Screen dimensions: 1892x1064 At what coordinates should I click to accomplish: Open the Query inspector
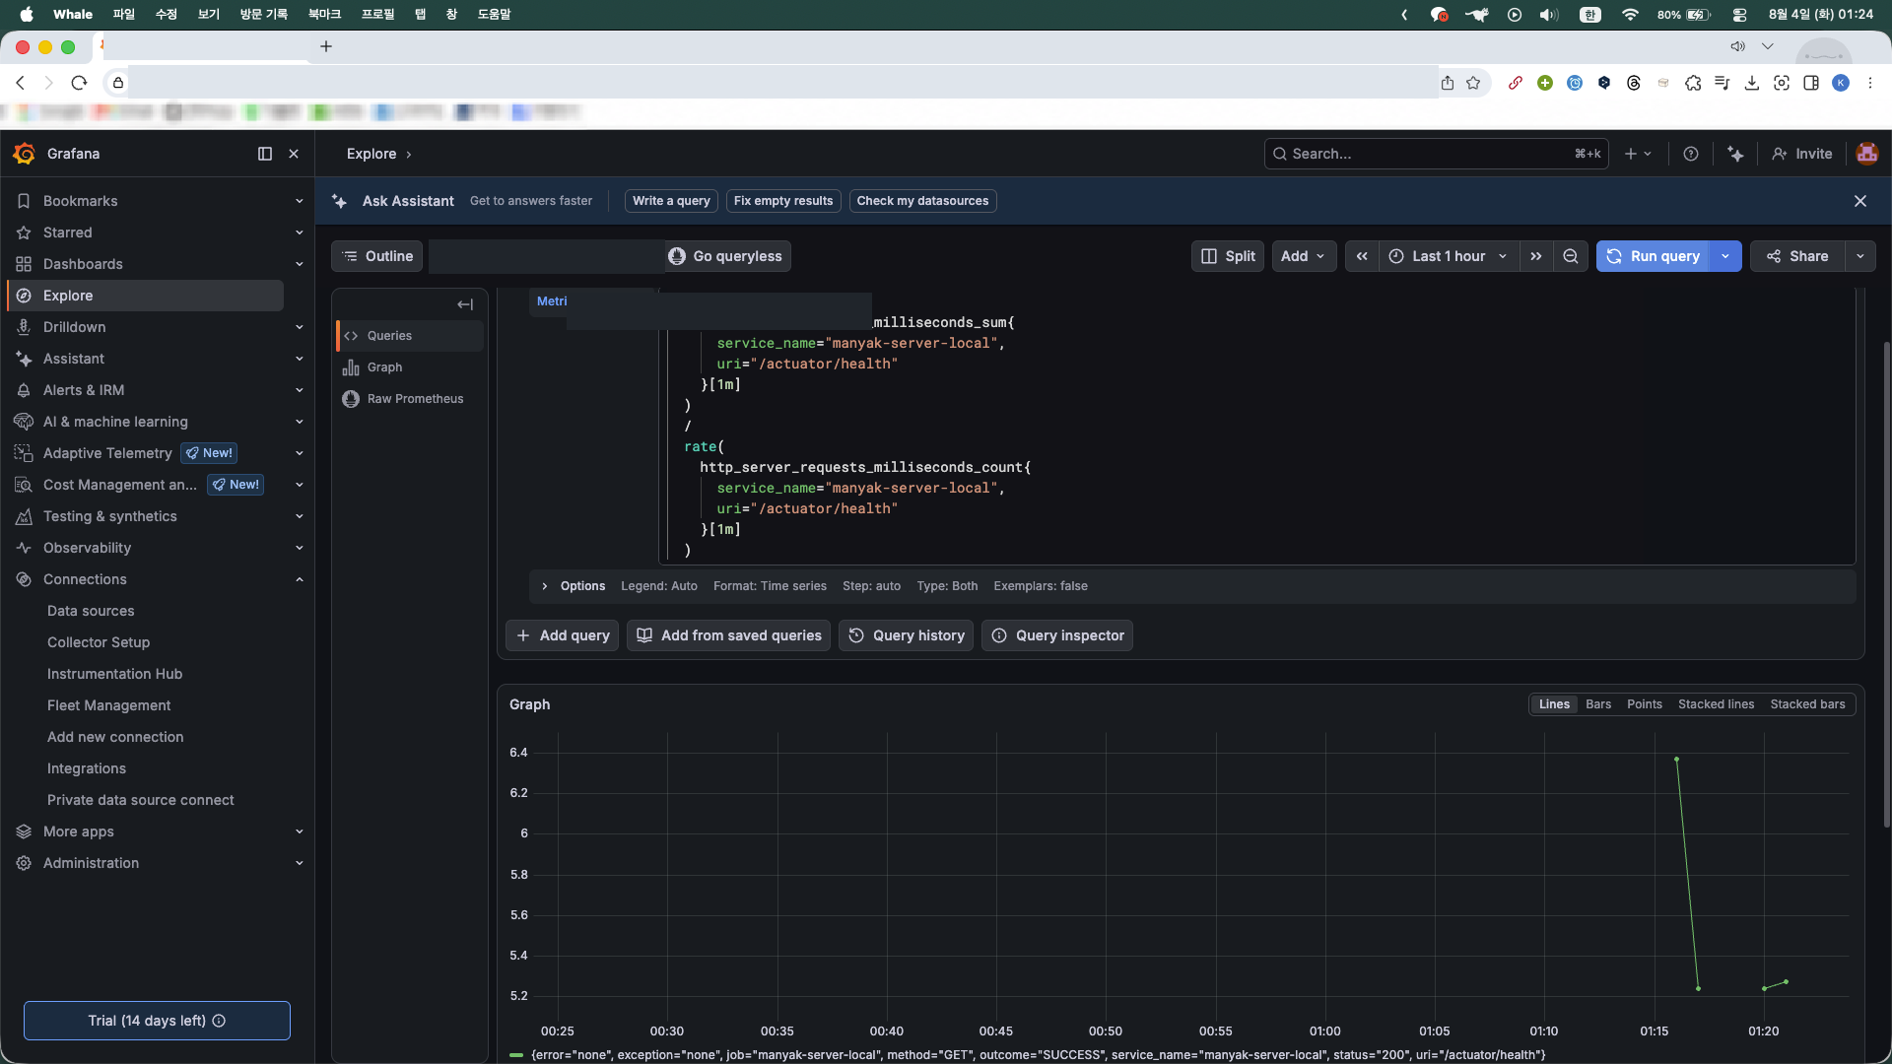tap(1057, 635)
